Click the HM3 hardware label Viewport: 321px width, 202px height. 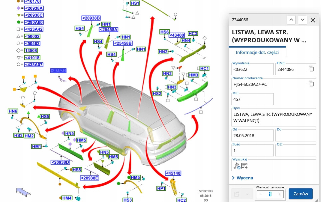coord(194,75)
